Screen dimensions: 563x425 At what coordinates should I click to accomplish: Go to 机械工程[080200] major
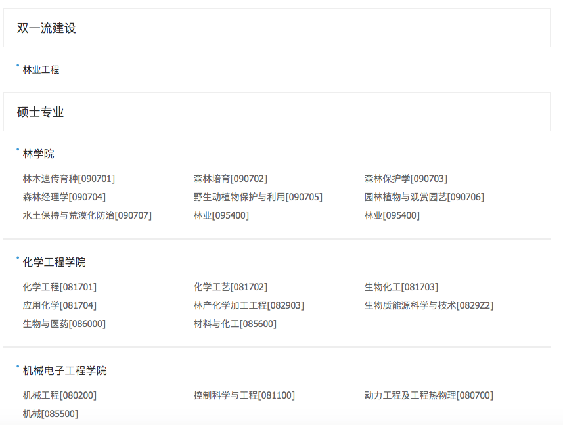click(60, 395)
